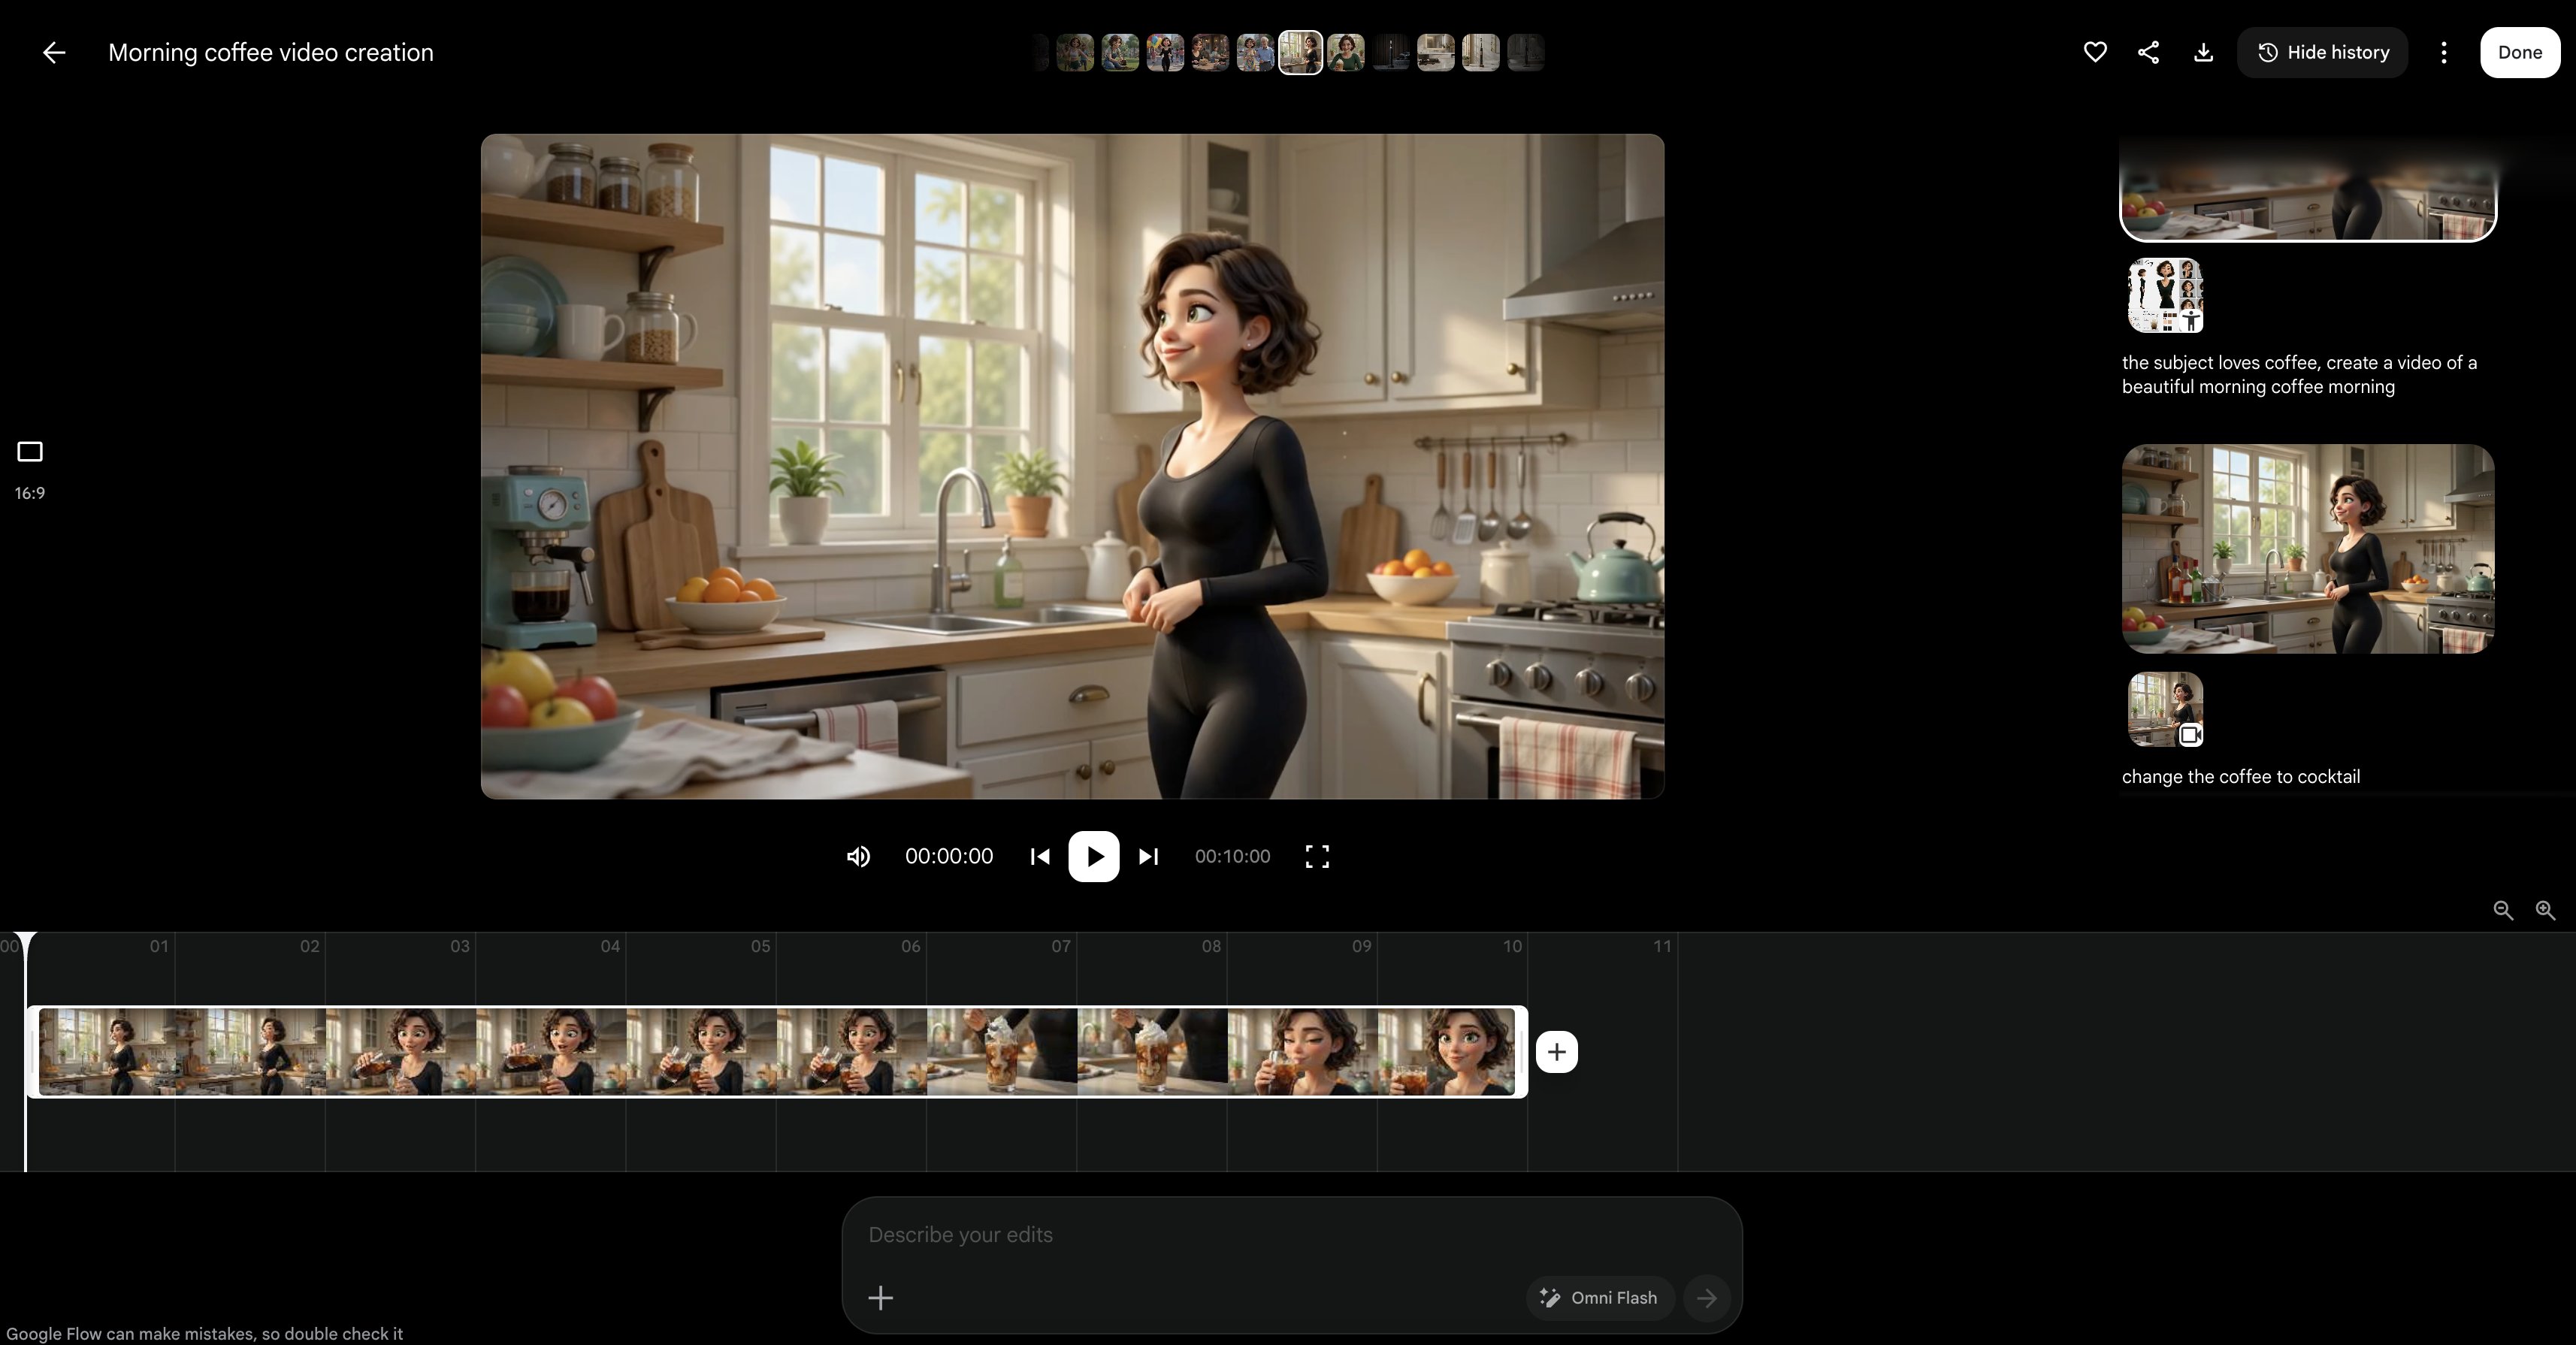Screen dimensions: 2576x1345
Task: Skip to the previous clip
Action: pyautogui.click(x=1040, y=856)
